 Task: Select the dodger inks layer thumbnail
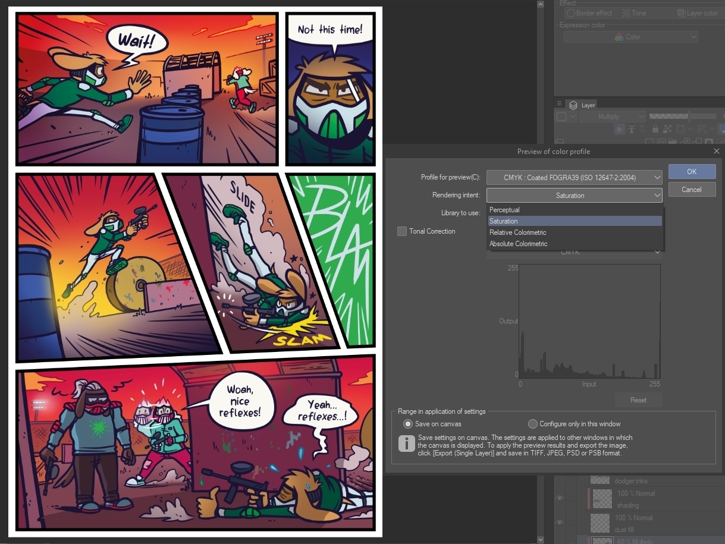[x=600, y=479]
